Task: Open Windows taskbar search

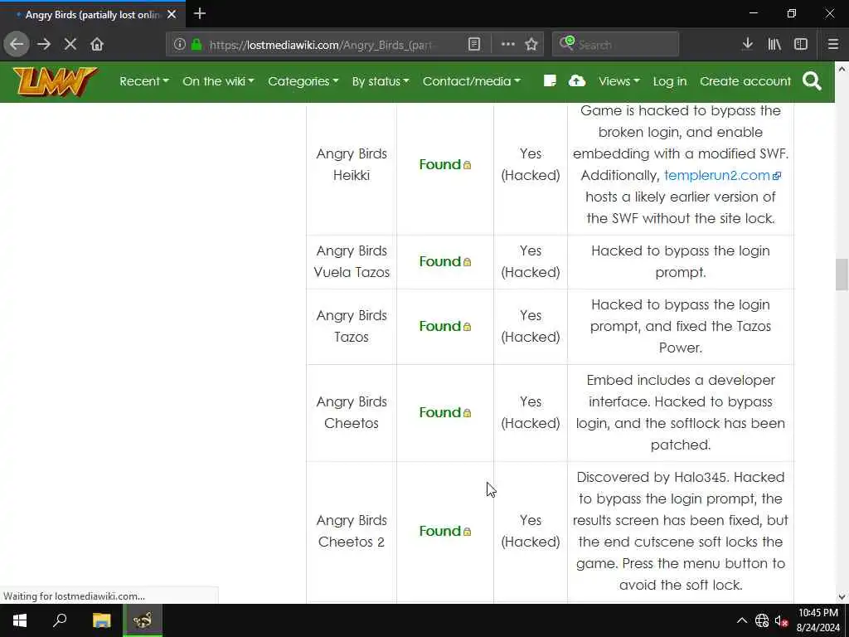Action: coord(60,620)
